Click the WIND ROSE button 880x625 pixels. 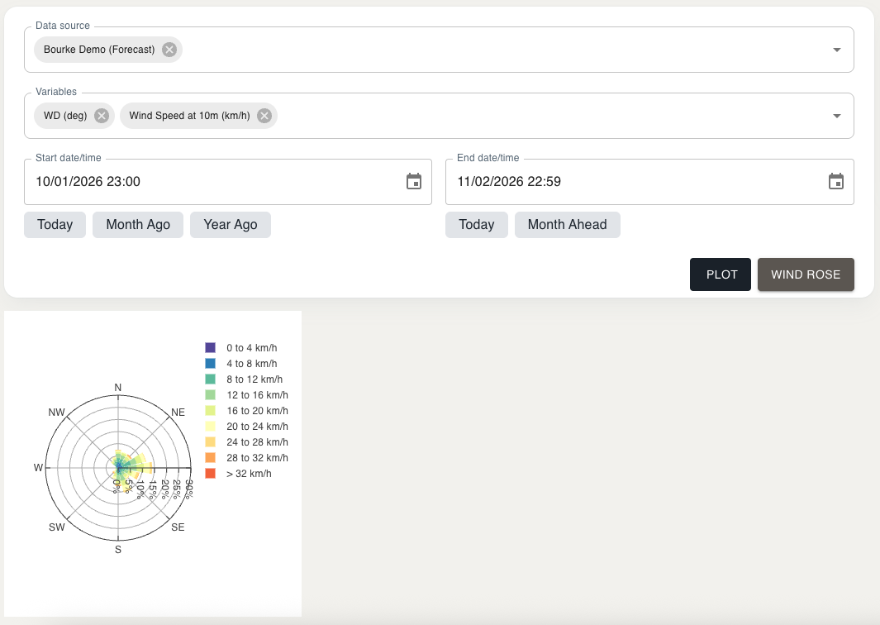click(x=806, y=274)
